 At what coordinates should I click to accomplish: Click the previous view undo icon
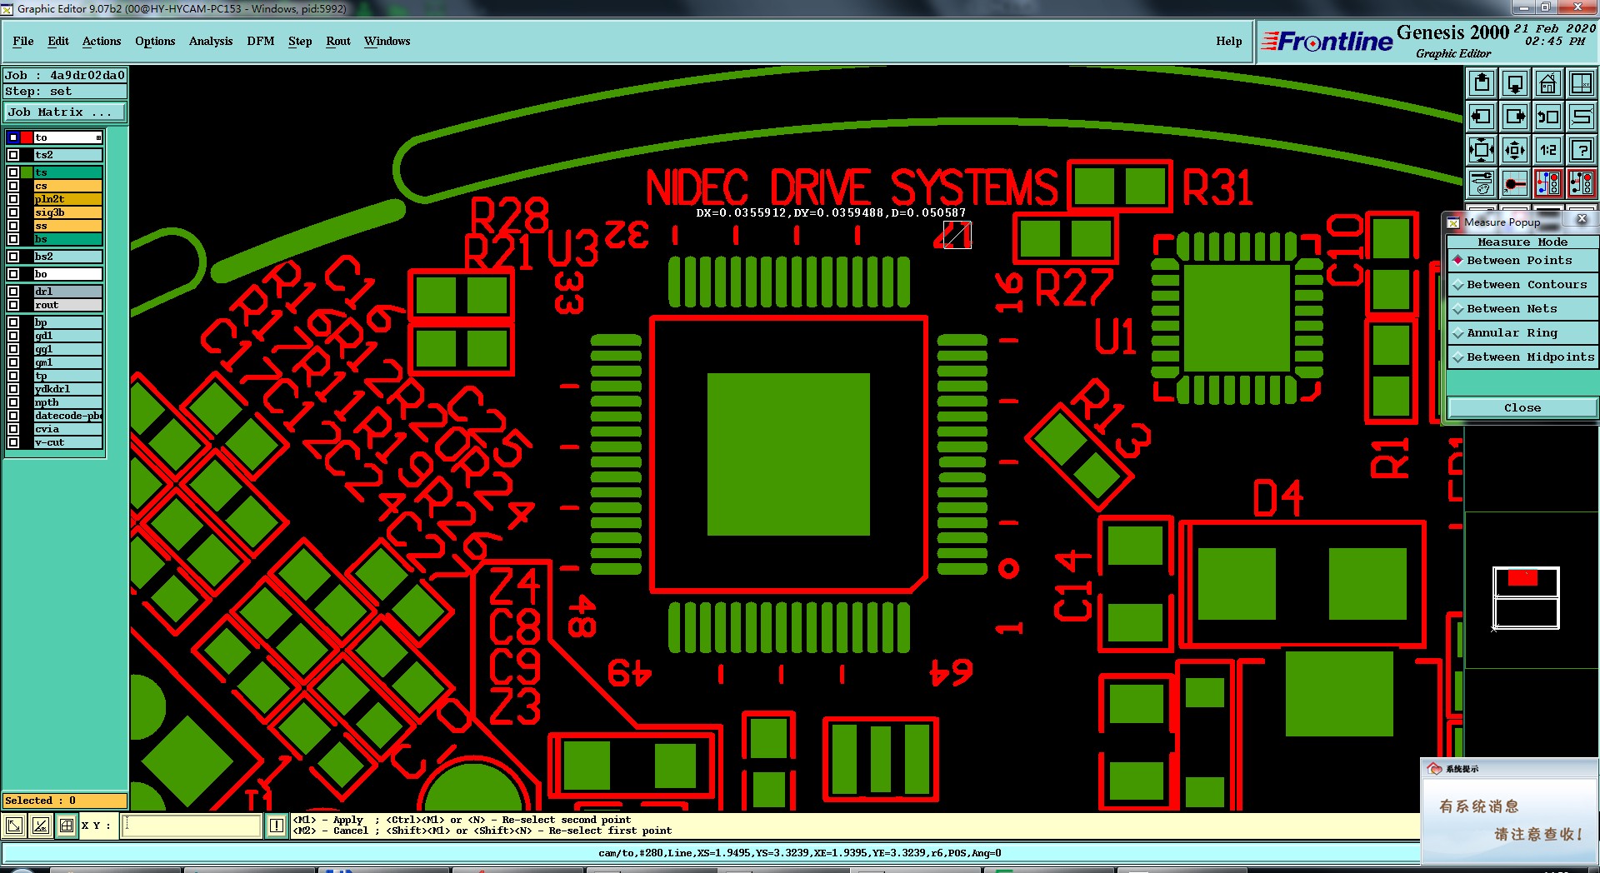click(1548, 117)
